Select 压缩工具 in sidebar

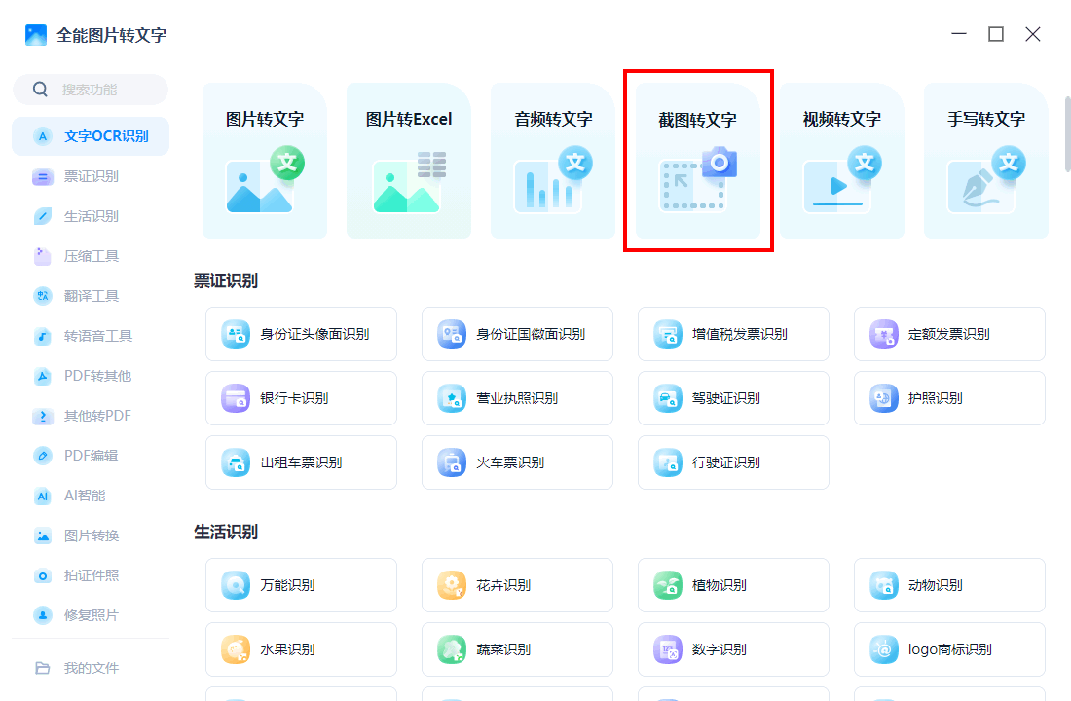click(x=91, y=256)
